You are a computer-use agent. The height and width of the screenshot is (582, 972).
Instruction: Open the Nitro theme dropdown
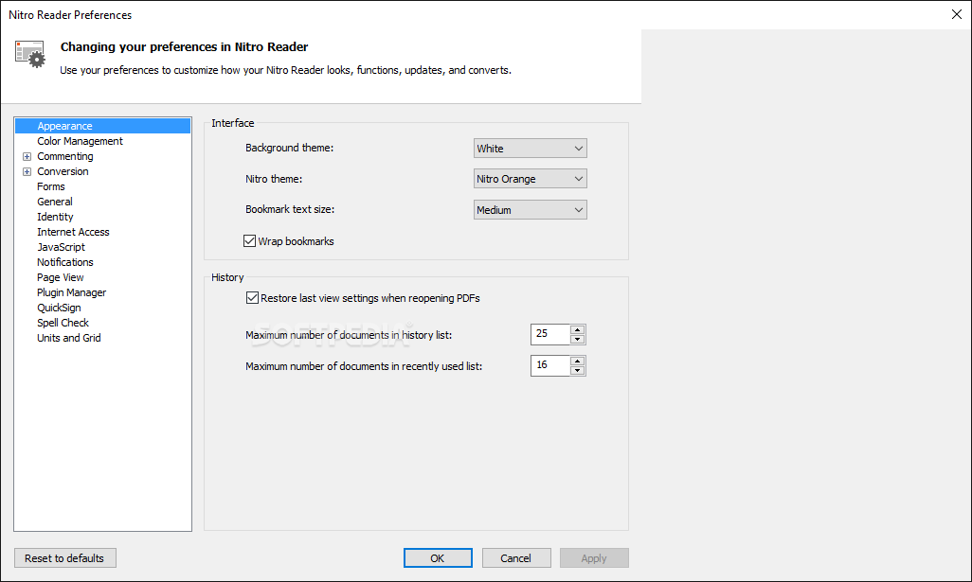pos(530,179)
